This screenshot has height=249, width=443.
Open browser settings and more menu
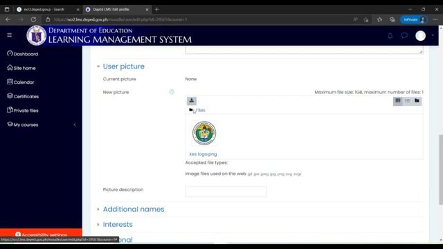tap(435, 19)
